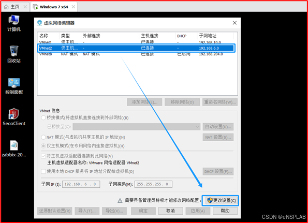Click the 应用(A) button
This screenshot has height=223, width=308.
tap(198, 211)
